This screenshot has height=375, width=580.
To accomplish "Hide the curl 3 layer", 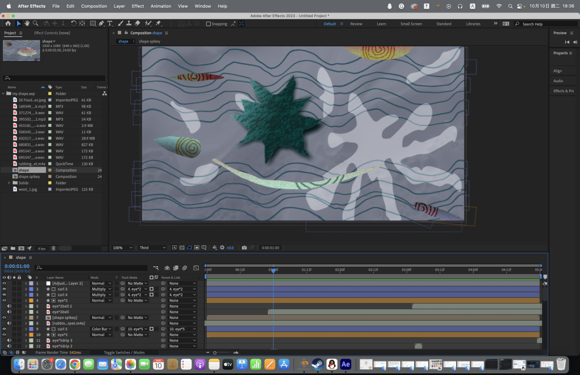I will [4, 289].
